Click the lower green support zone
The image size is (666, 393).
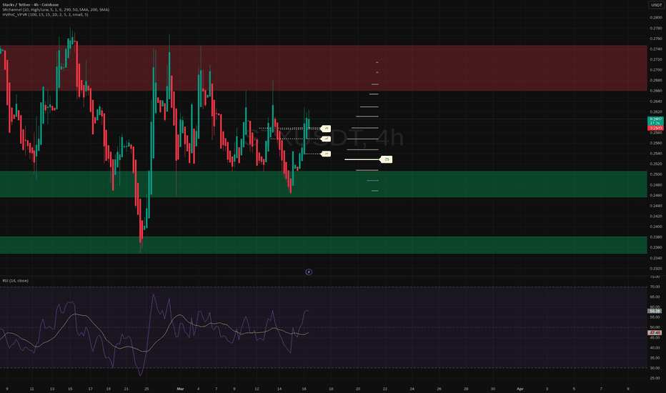coord(323,245)
